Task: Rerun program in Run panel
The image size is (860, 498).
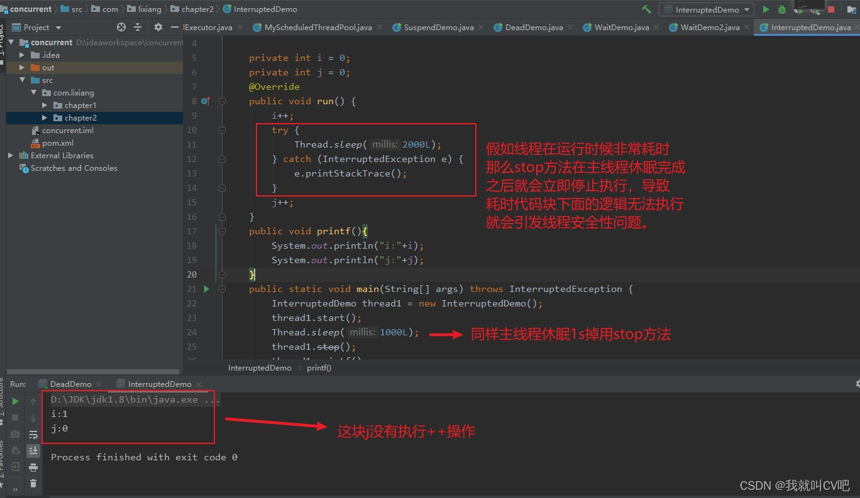Action: coord(16,401)
